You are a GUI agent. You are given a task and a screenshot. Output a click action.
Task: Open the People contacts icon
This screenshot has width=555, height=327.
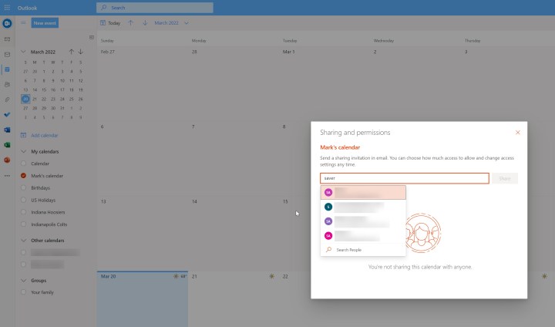(x=7, y=85)
